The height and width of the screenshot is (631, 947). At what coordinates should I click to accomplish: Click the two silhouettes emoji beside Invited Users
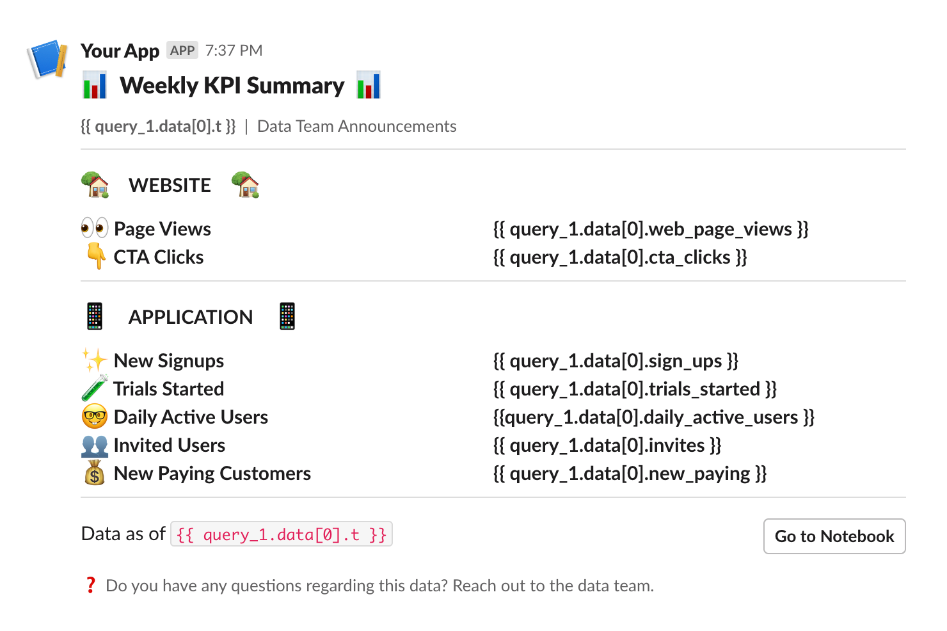click(x=95, y=445)
